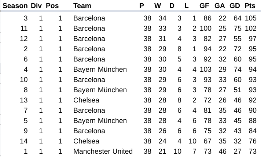The height and width of the screenshot is (157, 261).
Task: Click the 73 points cell
Action: pyautogui.click(x=252, y=152)
